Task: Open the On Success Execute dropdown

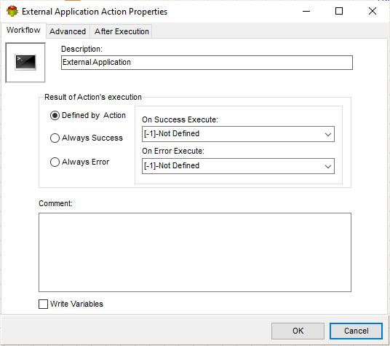Action: (x=238, y=134)
